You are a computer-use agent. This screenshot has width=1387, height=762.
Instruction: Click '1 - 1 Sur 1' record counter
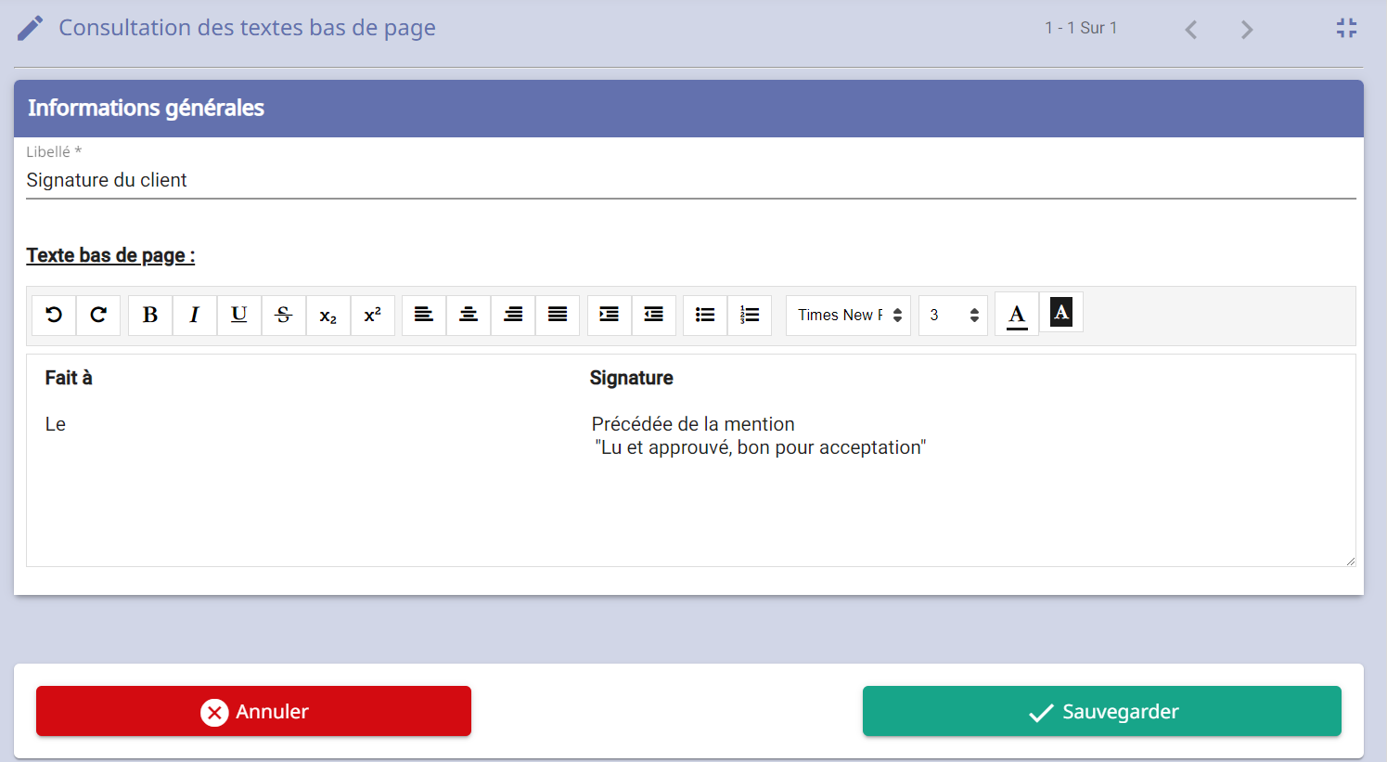click(1081, 28)
